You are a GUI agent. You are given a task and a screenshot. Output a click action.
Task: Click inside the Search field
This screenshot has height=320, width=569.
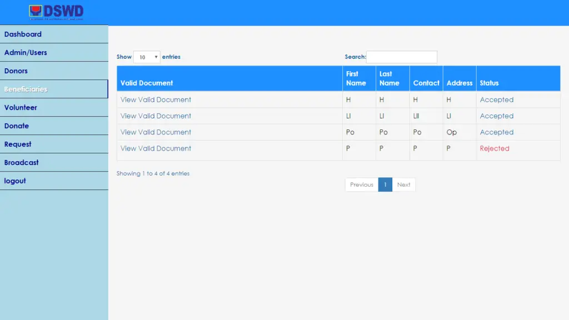[x=402, y=57]
